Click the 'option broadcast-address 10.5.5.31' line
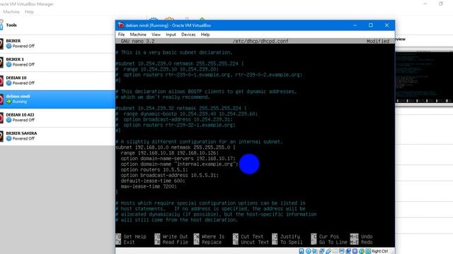 click(170, 175)
